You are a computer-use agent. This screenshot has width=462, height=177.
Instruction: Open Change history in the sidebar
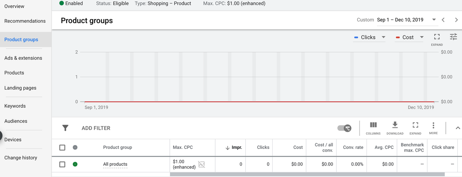tap(21, 157)
